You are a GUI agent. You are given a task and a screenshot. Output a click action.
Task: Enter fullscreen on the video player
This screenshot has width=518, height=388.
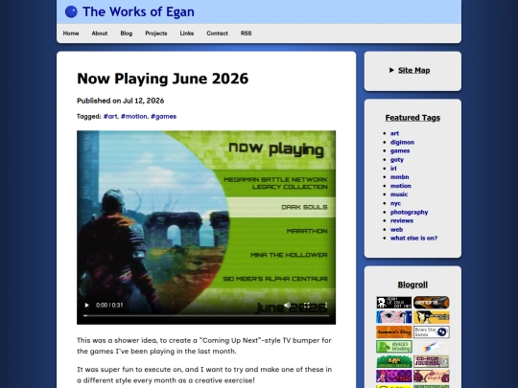coord(307,306)
